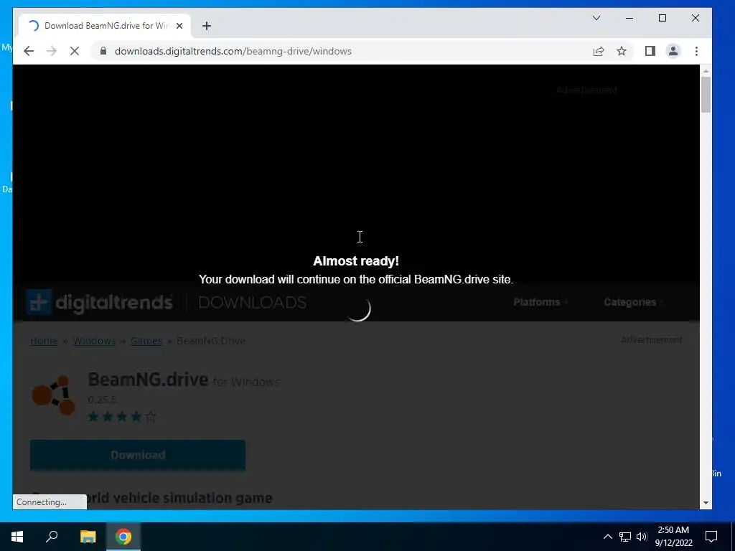This screenshot has height=551, width=735.
Task: Open the network status tray icon
Action: [x=625, y=537]
